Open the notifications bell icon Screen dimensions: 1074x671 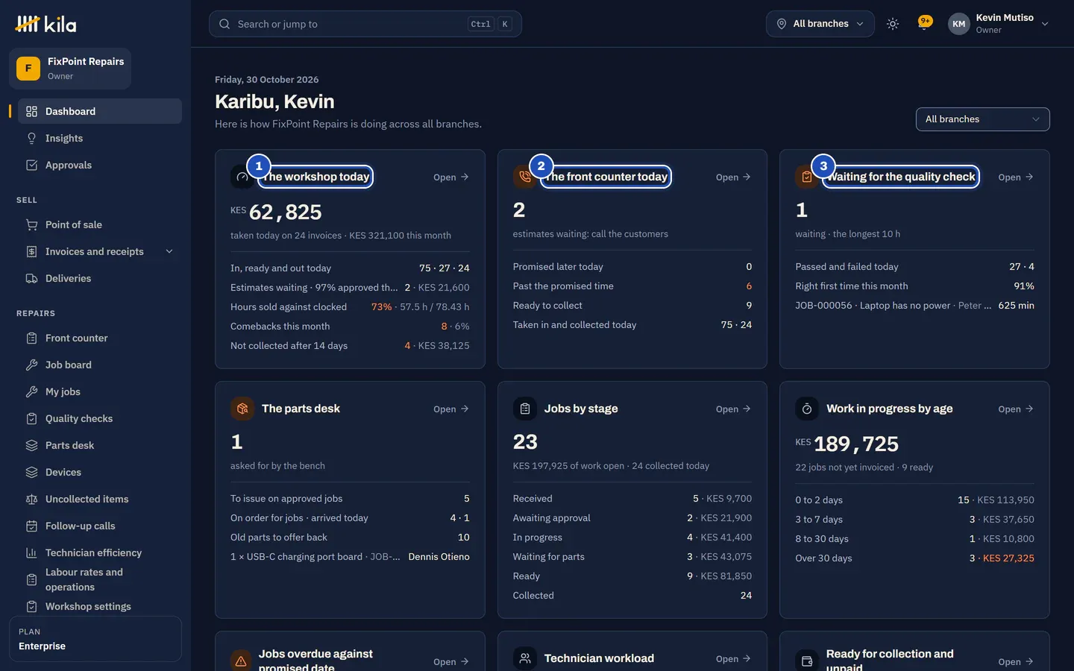(925, 24)
